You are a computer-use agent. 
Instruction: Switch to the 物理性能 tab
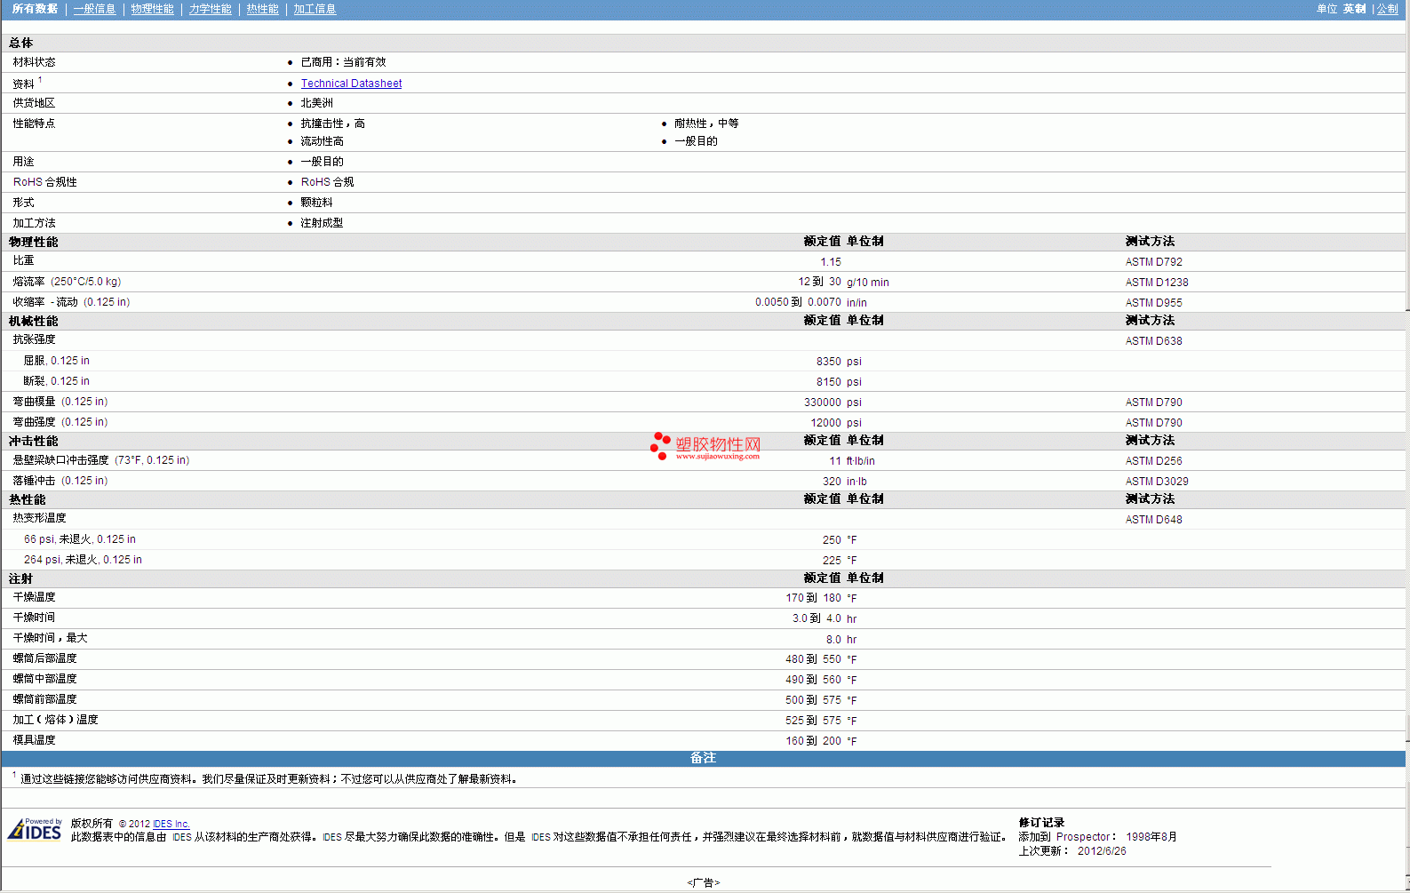tap(152, 9)
